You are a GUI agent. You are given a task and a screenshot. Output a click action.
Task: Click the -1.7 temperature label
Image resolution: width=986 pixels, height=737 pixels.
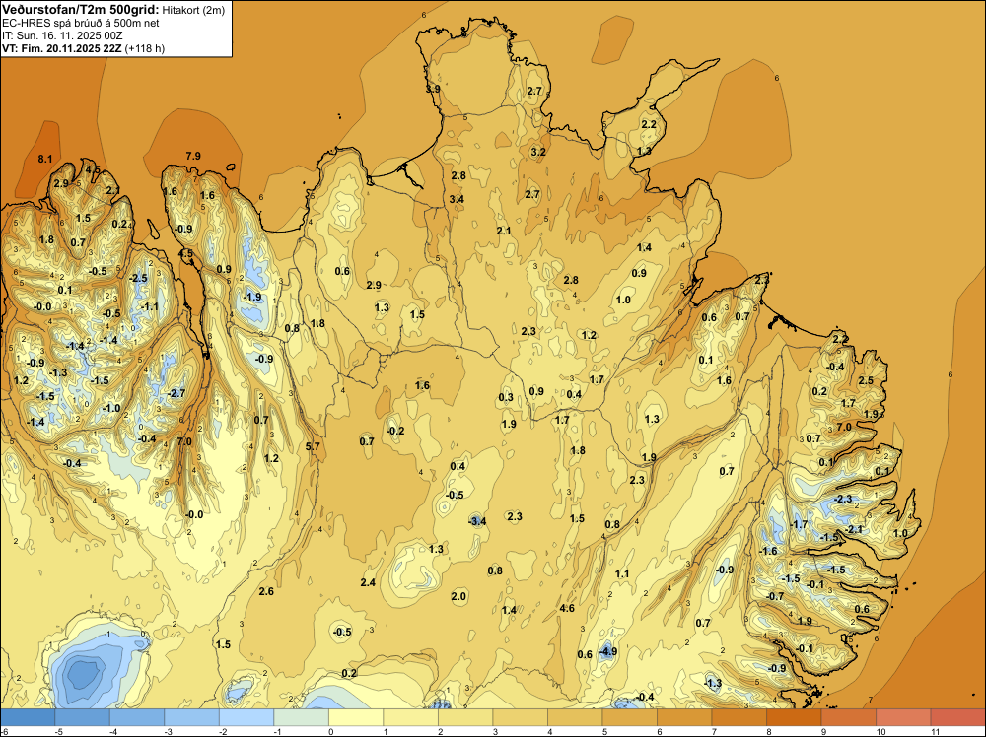click(x=799, y=524)
